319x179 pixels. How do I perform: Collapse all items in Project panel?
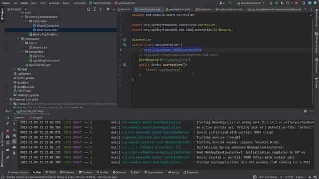click(101, 9)
